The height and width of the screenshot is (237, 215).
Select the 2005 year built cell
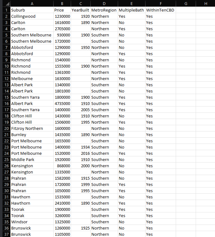(x=81, y=110)
